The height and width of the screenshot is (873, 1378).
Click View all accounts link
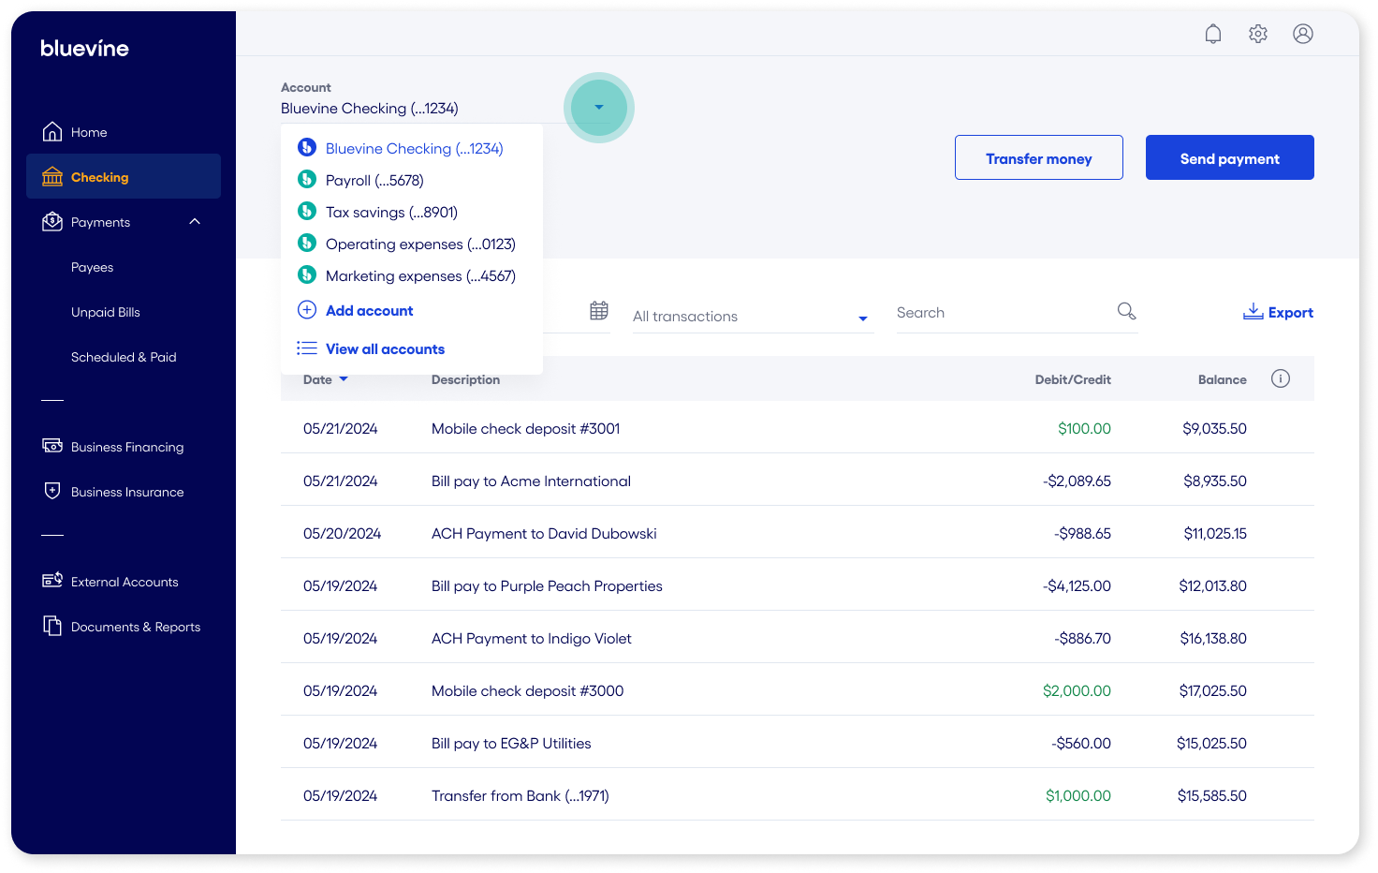[x=385, y=349]
